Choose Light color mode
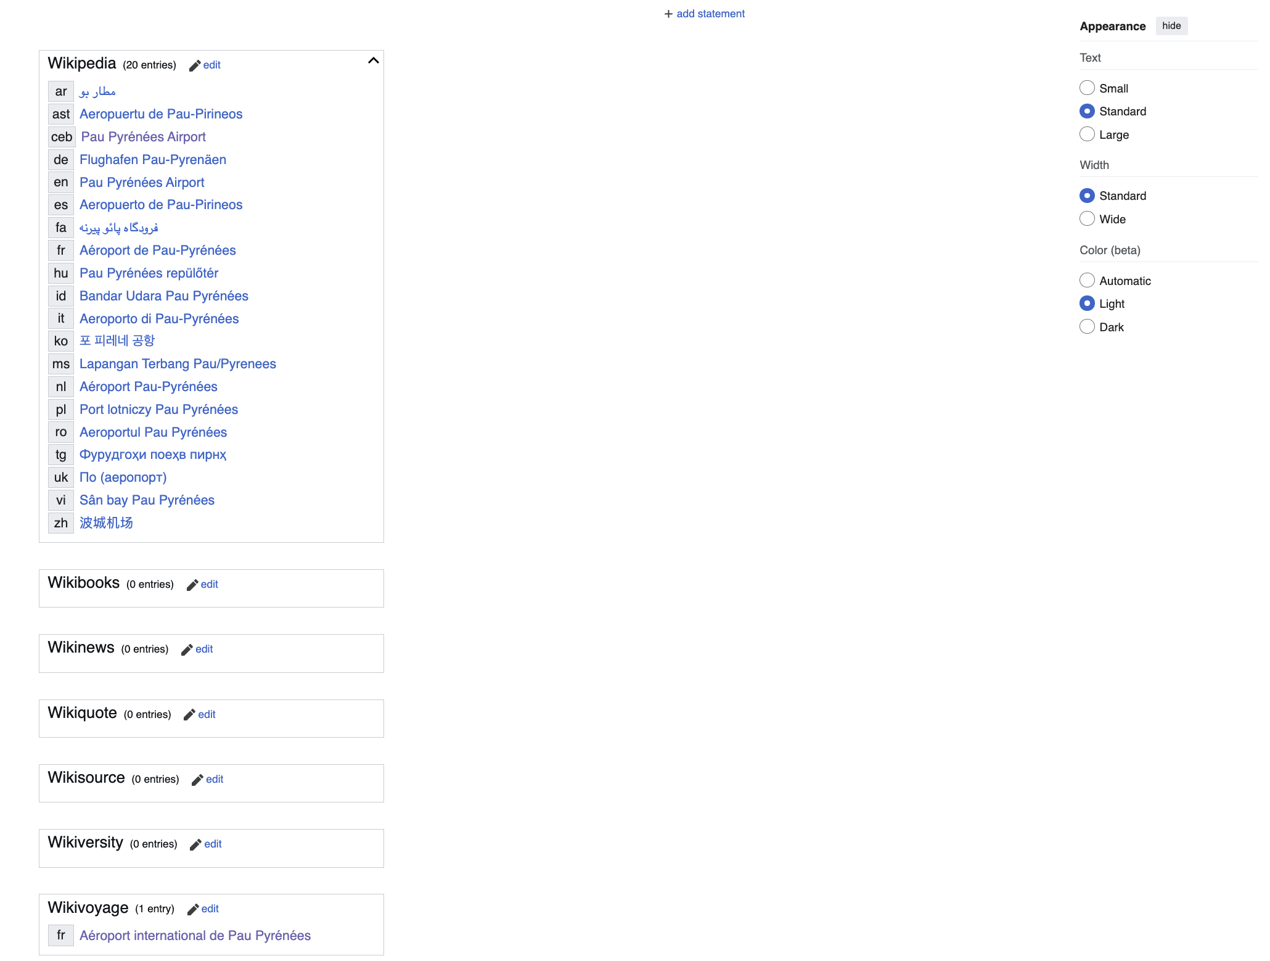1270x961 pixels. (1088, 303)
